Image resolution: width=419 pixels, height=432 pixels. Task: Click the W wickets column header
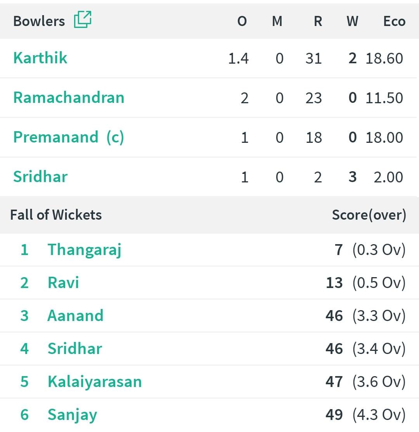pyautogui.click(x=352, y=21)
